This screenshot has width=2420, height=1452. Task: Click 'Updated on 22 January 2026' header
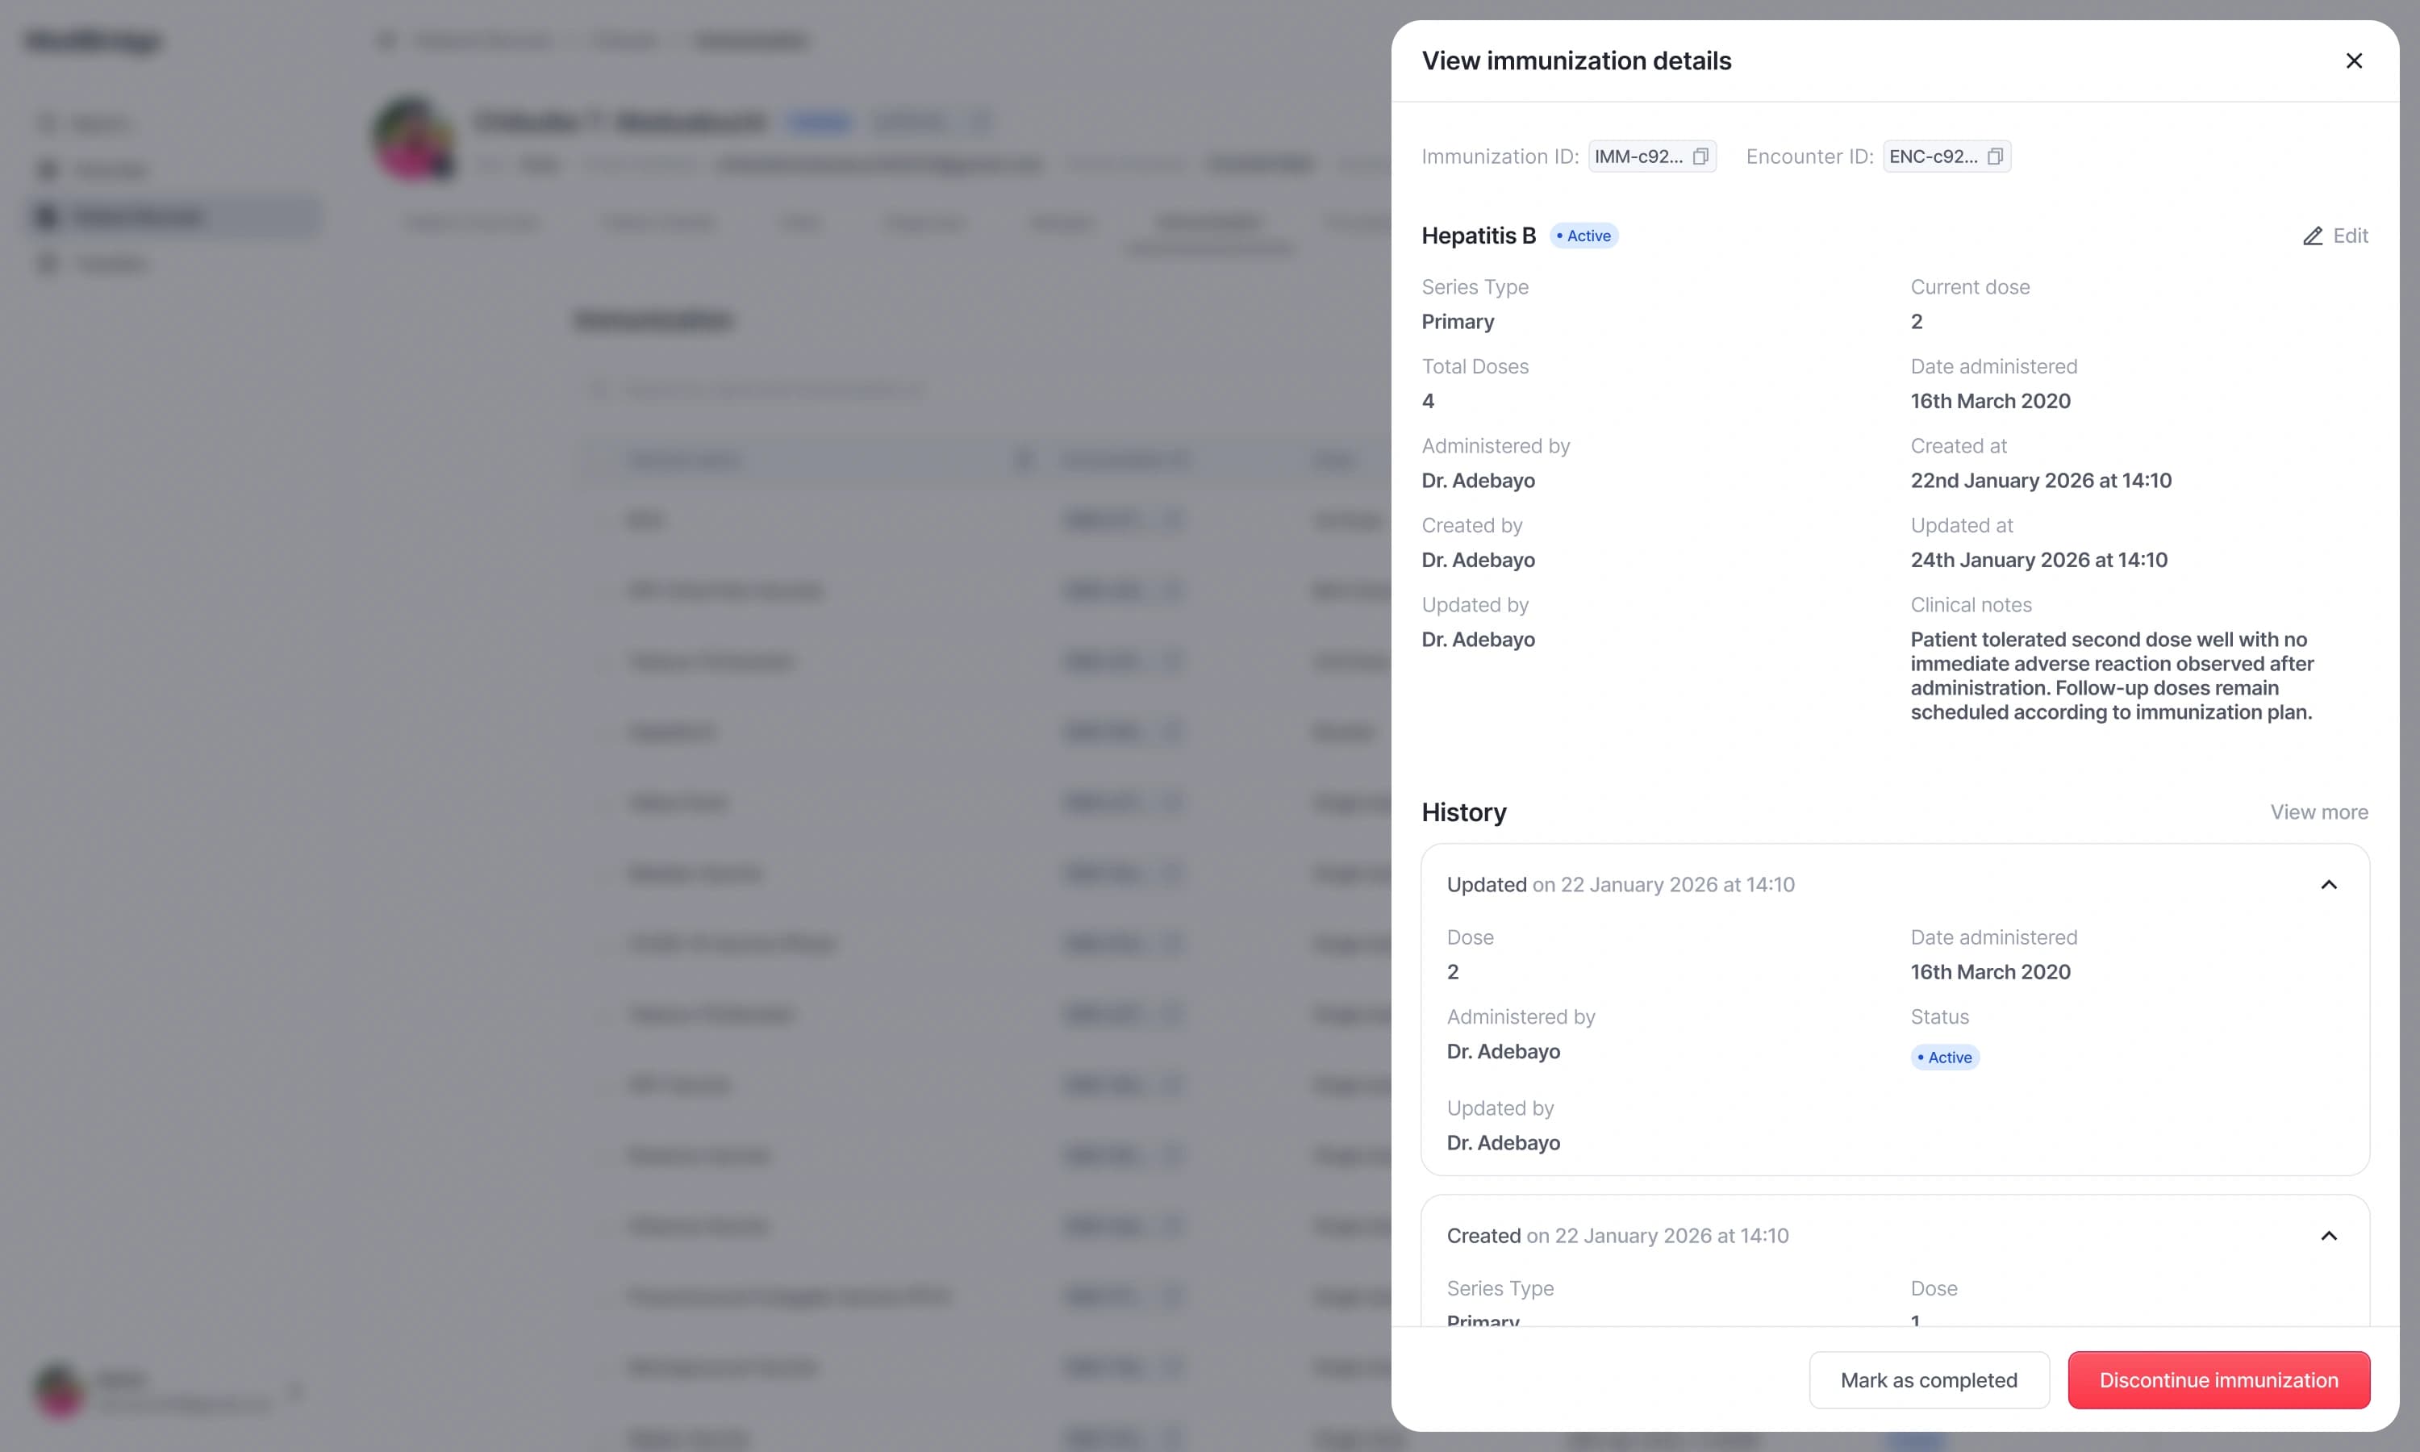point(1620,884)
